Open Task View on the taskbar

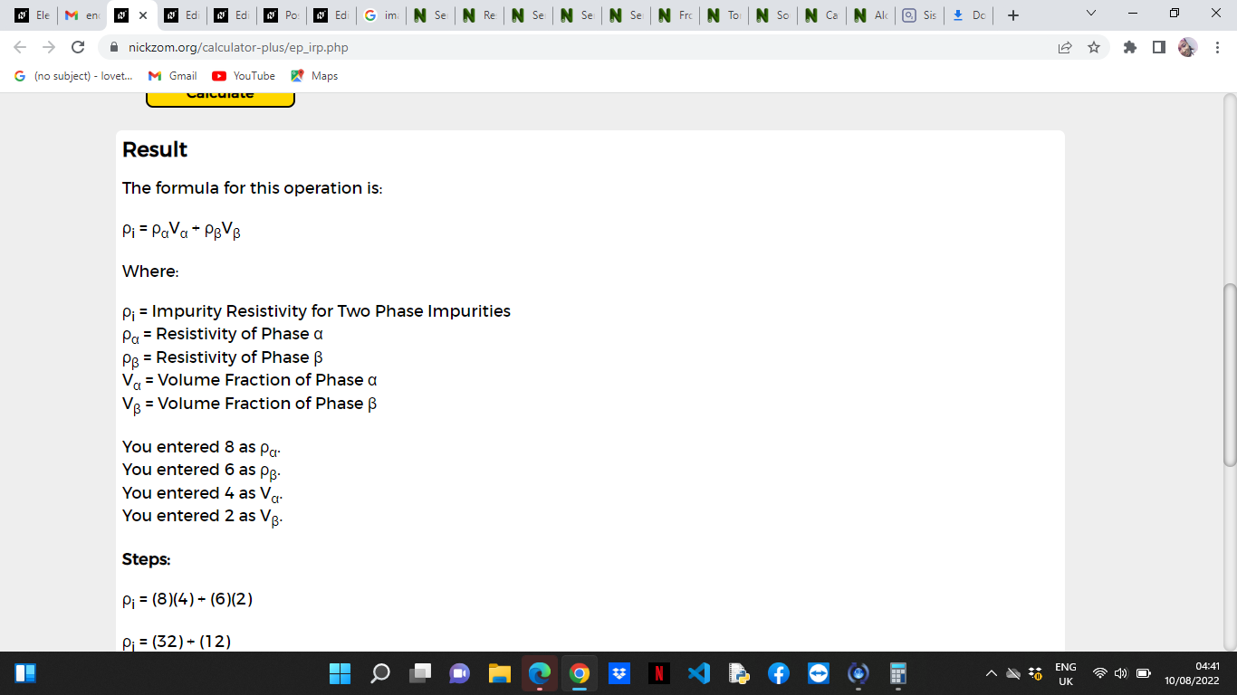coord(420,673)
